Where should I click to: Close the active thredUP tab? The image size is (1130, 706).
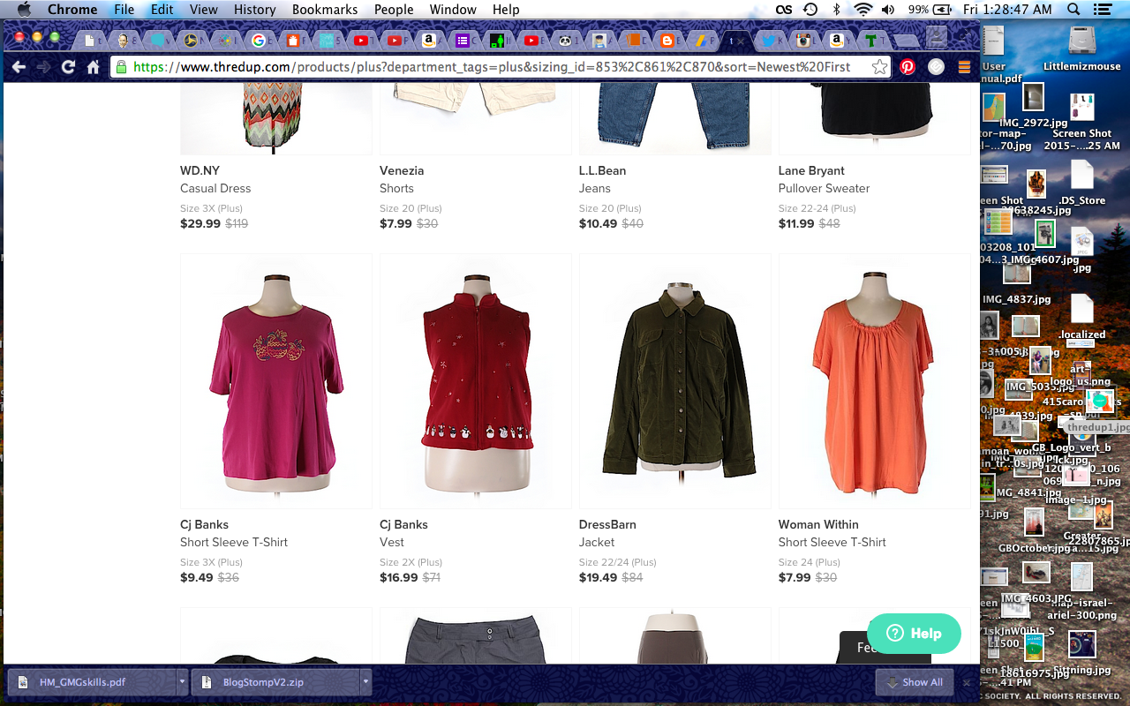(x=741, y=41)
